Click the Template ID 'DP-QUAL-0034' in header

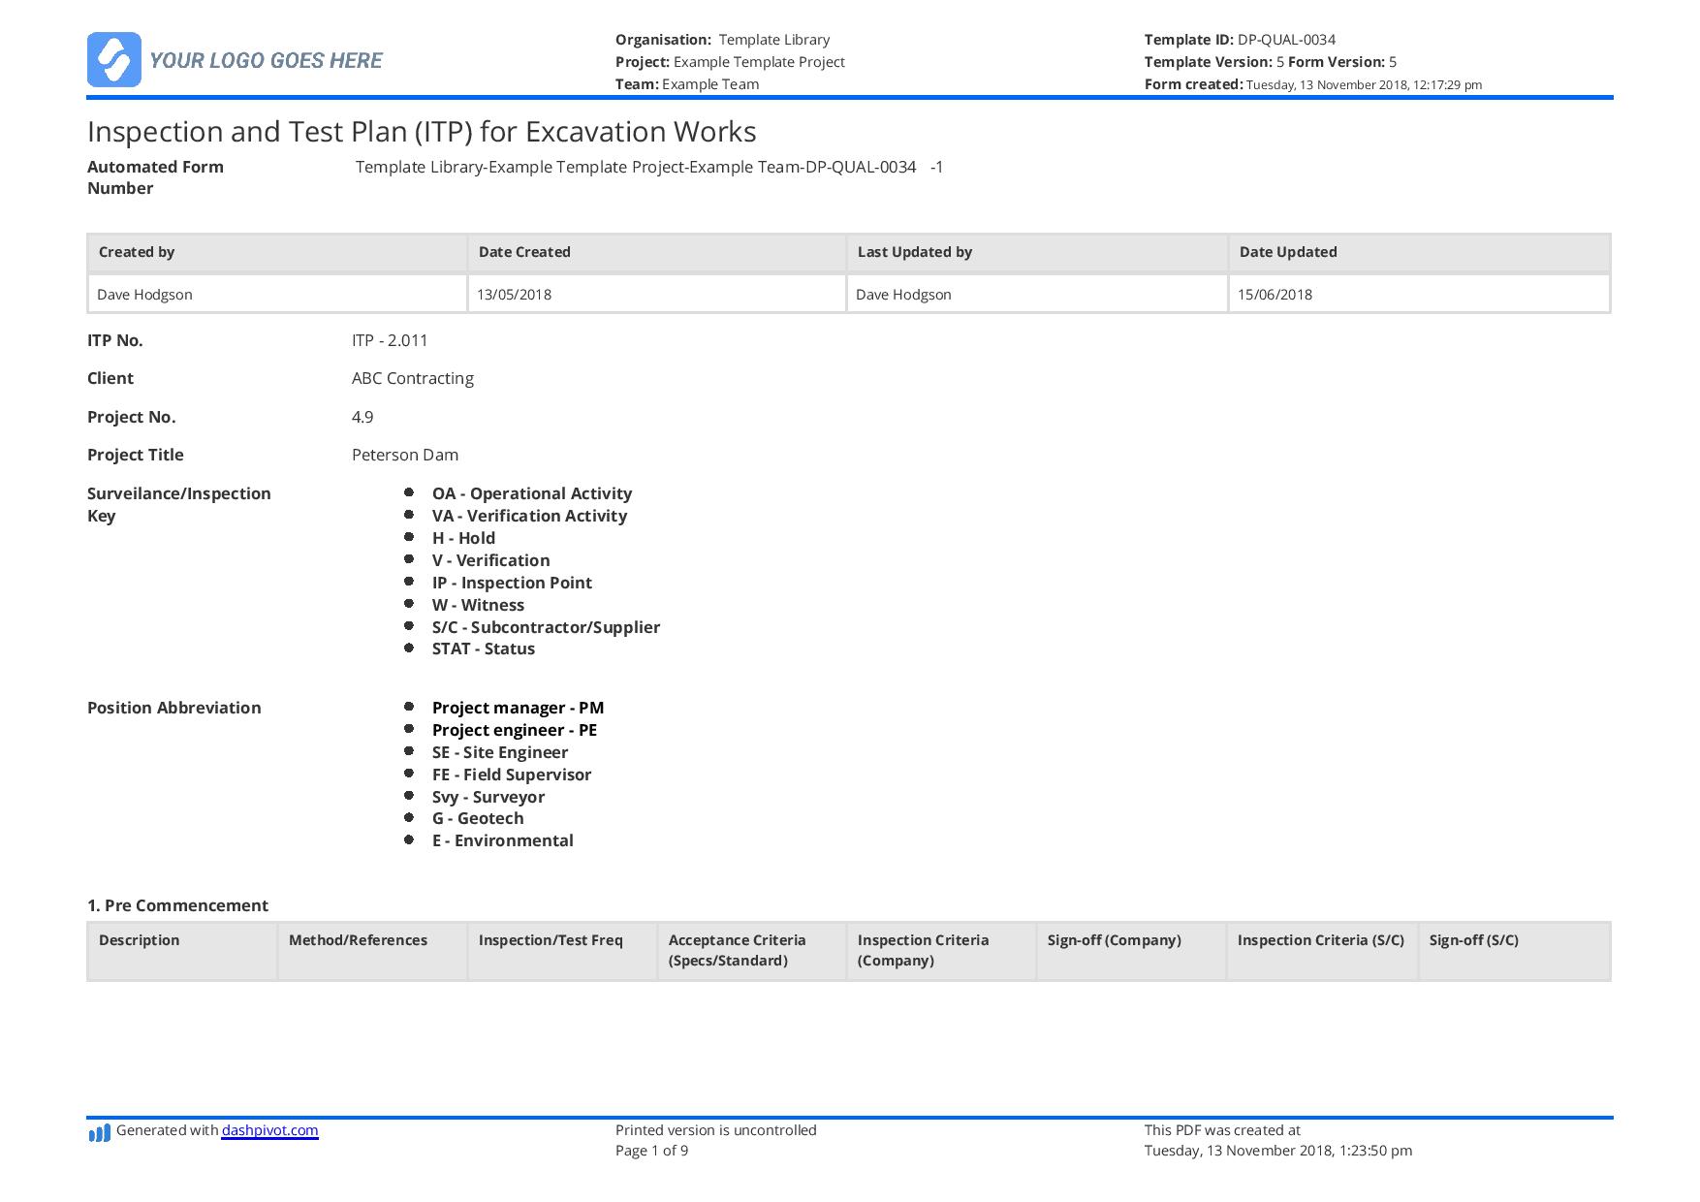1286,40
